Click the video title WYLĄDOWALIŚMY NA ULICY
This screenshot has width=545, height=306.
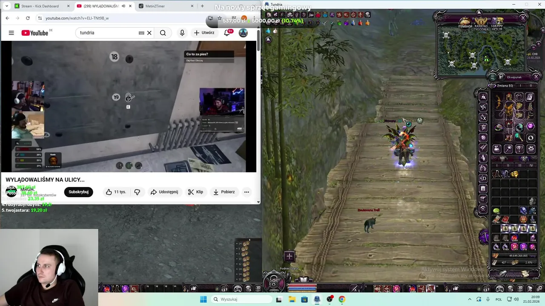(x=45, y=180)
